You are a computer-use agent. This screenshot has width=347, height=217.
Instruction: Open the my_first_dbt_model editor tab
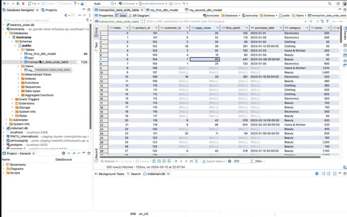[162, 10]
